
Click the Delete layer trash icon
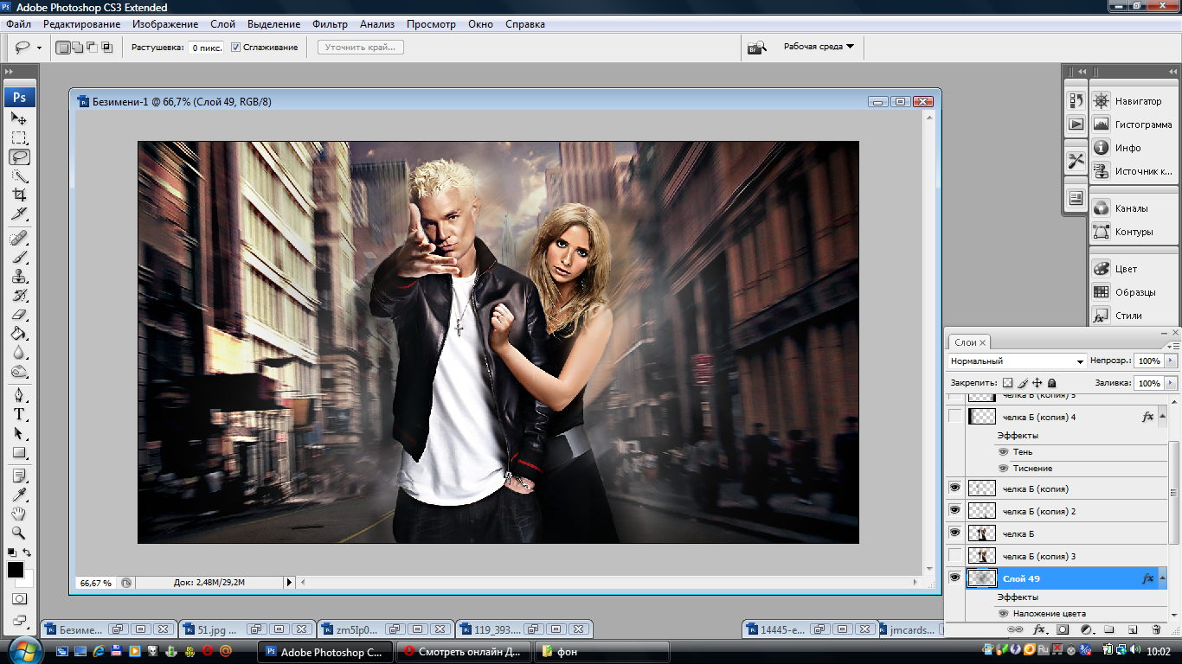1156,629
